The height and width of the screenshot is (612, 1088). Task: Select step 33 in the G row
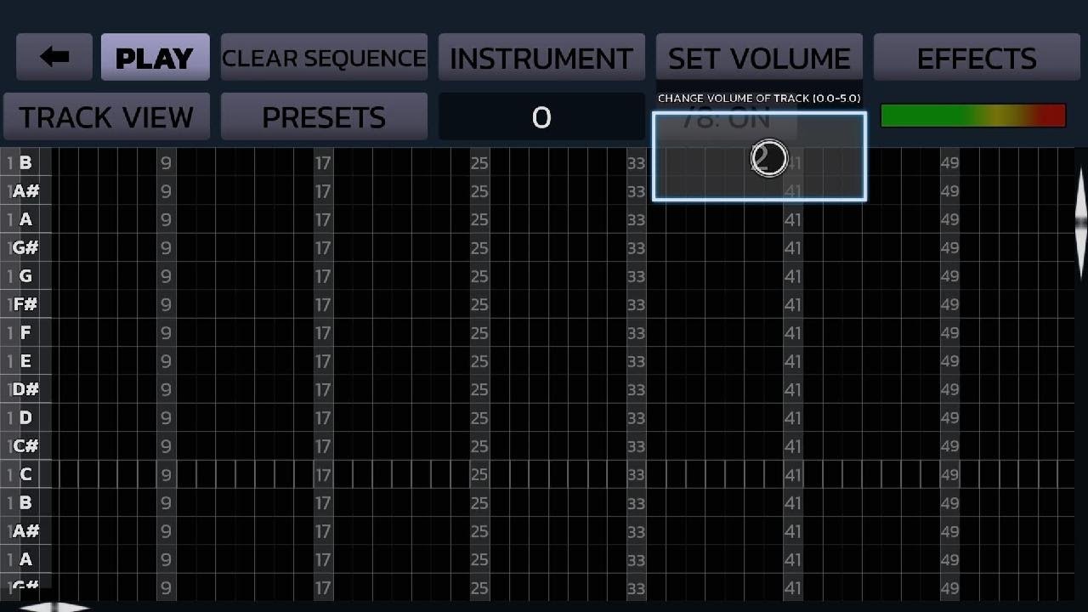636,276
